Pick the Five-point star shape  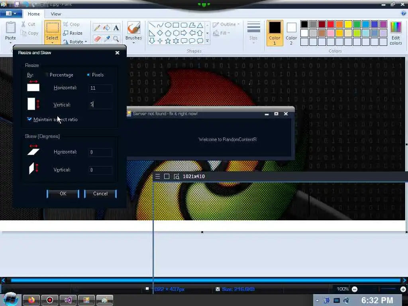pos(168,41)
